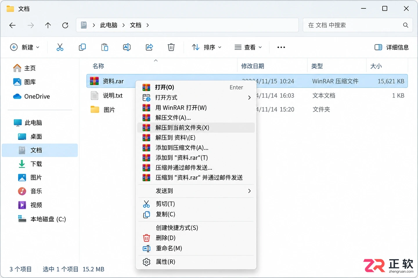Click the Cut scissors icon in toolbar
Screen dimensions: 418x278
click(x=60, y=47)
